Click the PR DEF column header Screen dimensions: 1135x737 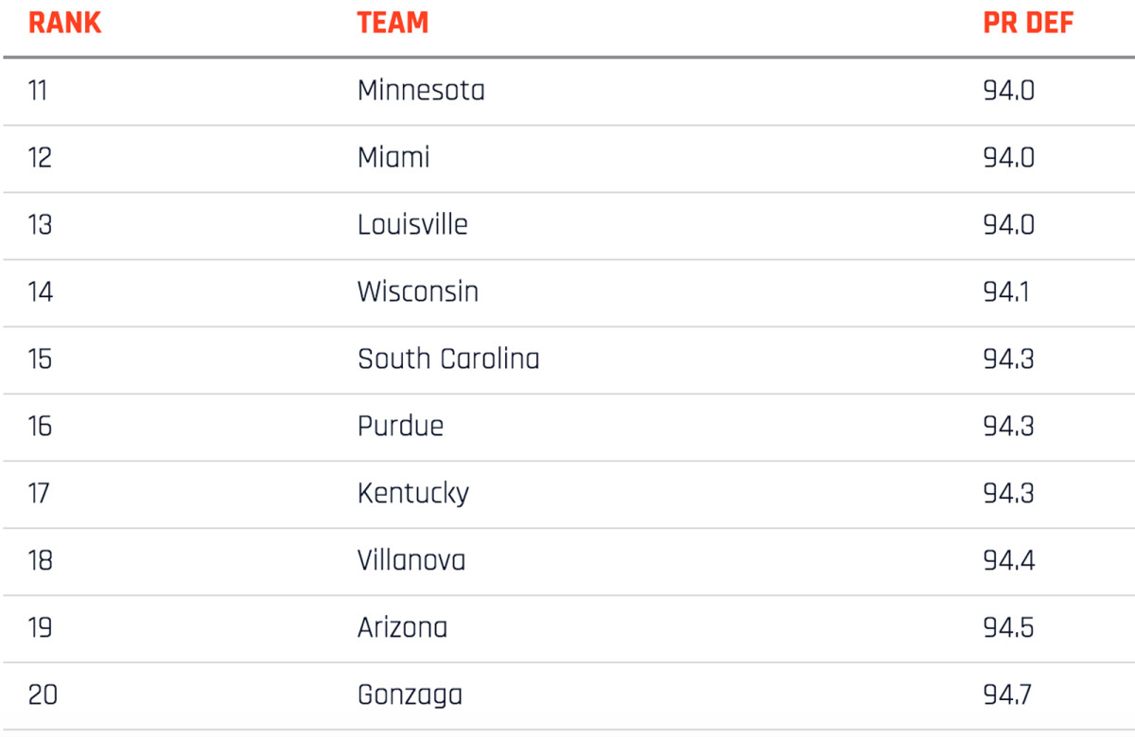tap(1028, 24)
